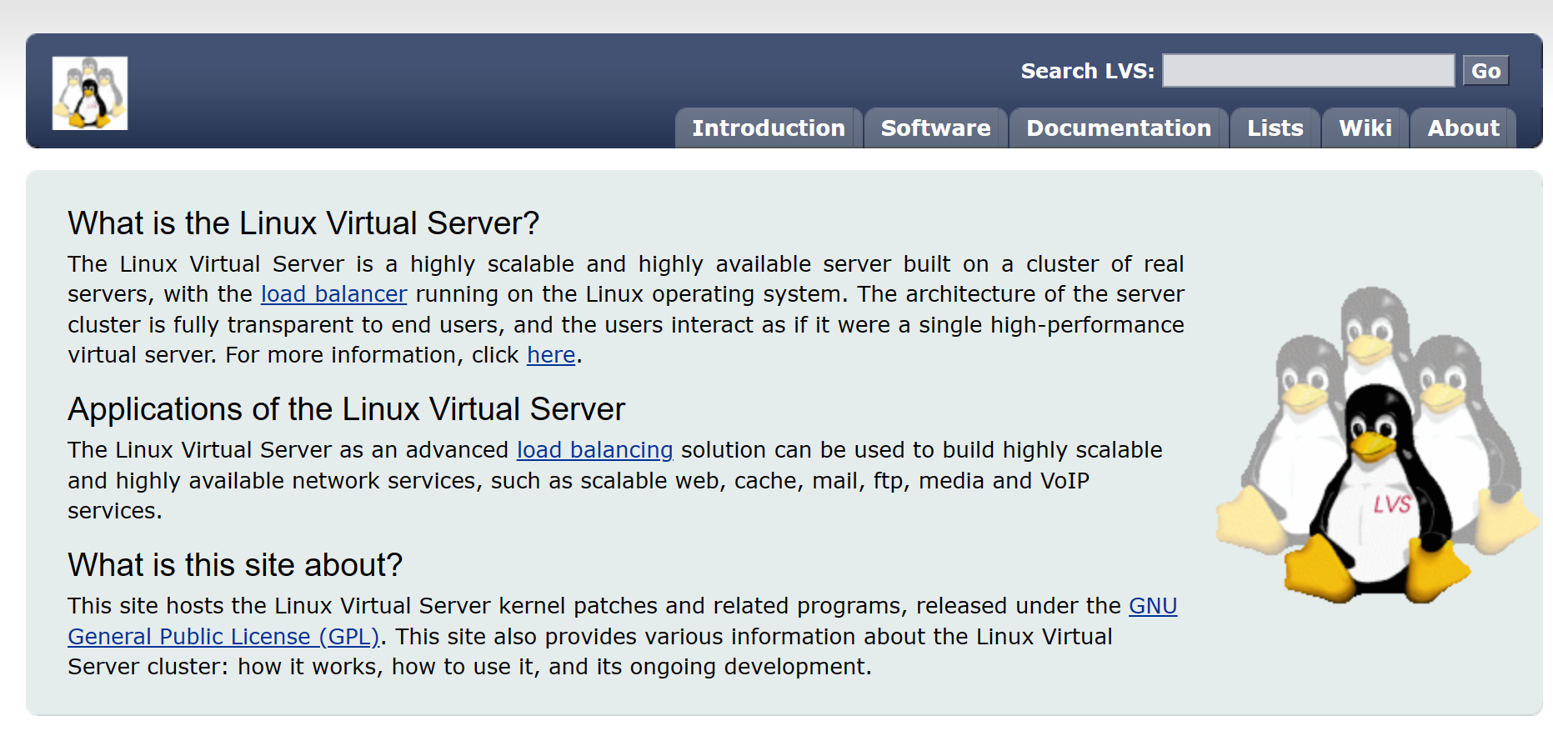Click the "What is the Linux Virtual Server?" heading
The image size is (1553, 731).
tap(303, 223)
